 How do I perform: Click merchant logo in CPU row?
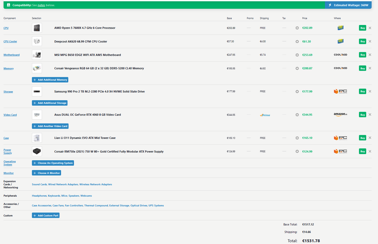340,28
